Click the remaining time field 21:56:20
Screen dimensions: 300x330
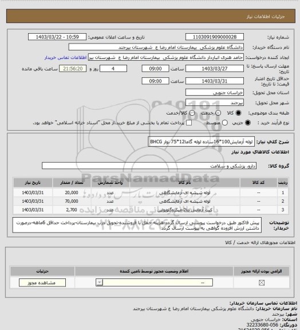[x=73, y=69]
